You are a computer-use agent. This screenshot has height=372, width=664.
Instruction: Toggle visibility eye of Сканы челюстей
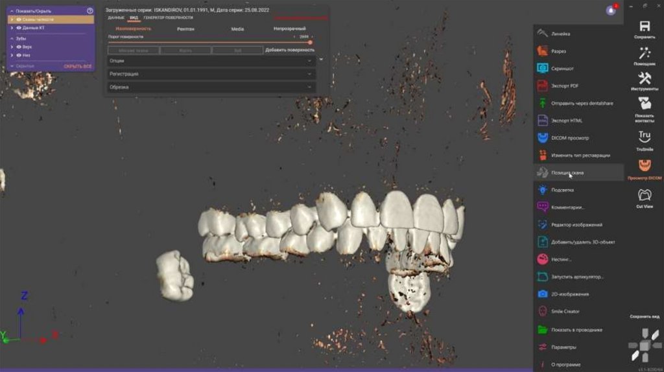tap(19, 19)
